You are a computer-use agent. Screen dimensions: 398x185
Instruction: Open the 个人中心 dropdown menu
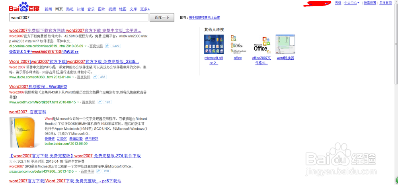pos(351,3)
